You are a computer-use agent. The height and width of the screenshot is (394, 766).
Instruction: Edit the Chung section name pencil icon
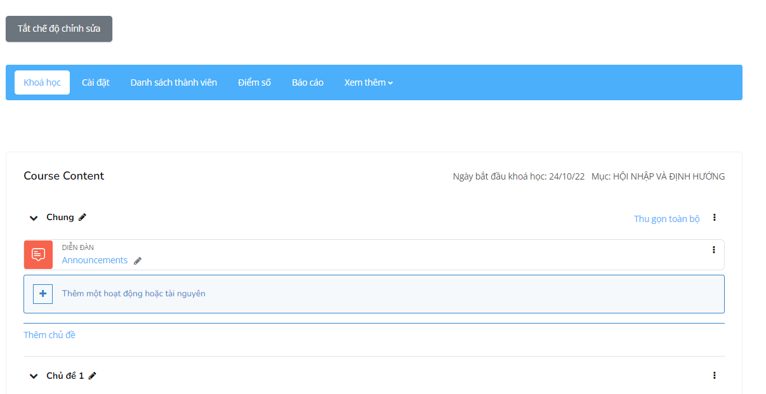tap(82, 217)
